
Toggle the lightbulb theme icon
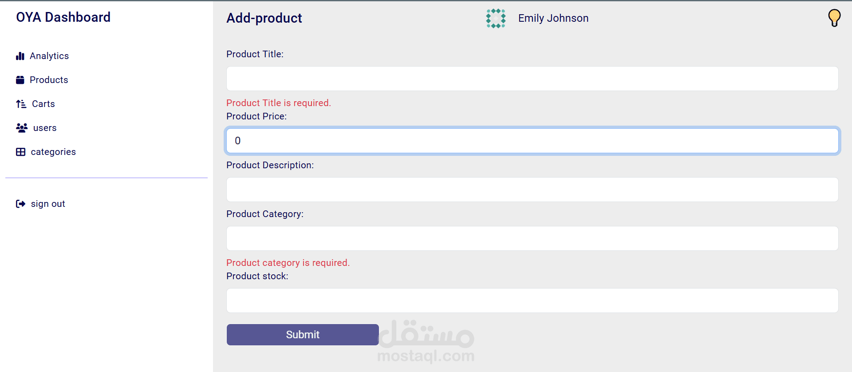pyautogui.click(x=834, y=18)
